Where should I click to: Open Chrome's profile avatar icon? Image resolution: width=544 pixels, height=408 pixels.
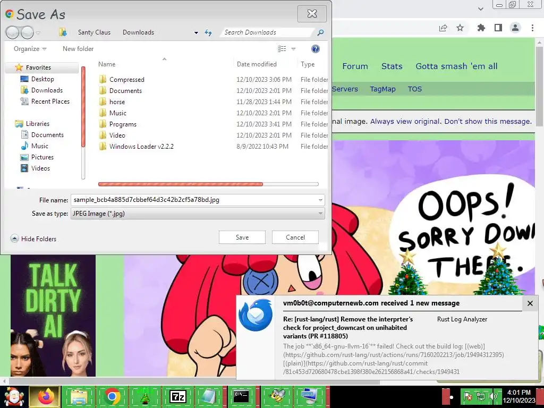pos(515,28)
